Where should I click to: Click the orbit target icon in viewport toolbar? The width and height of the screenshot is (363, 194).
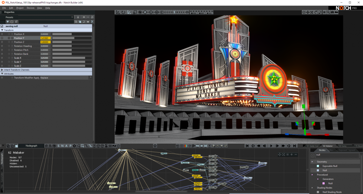pos(304,12)
